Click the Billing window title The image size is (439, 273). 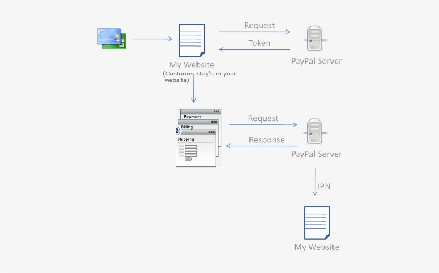[187, 127]
